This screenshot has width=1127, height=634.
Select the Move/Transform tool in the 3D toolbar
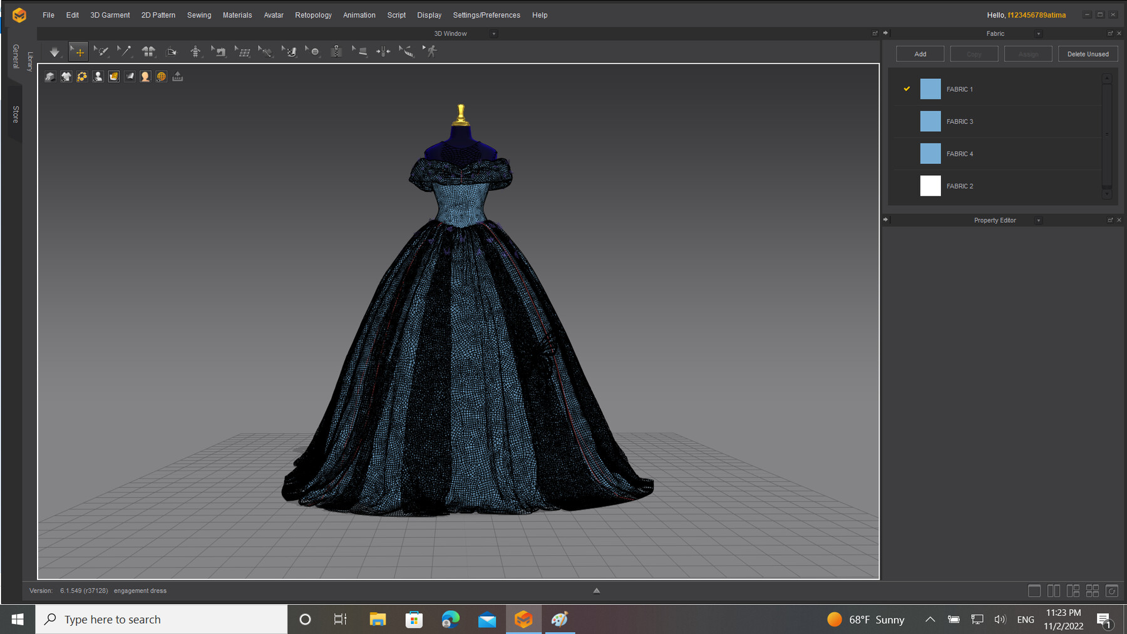coord(78,51)
